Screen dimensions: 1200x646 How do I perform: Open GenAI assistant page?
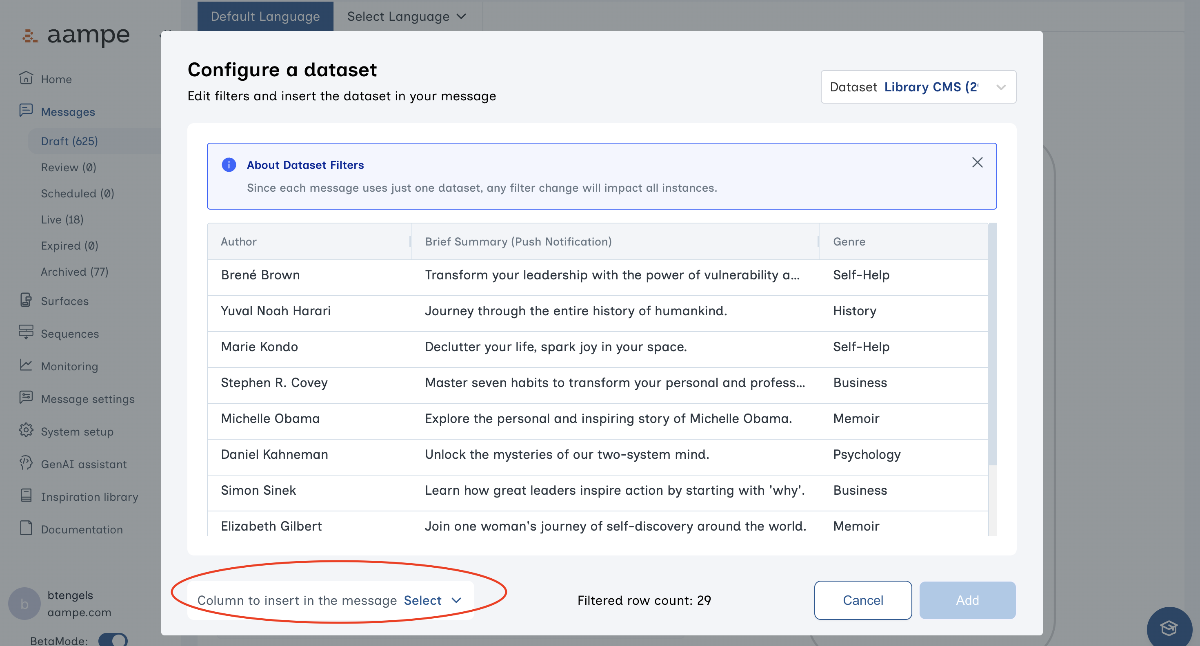(84, 464)
